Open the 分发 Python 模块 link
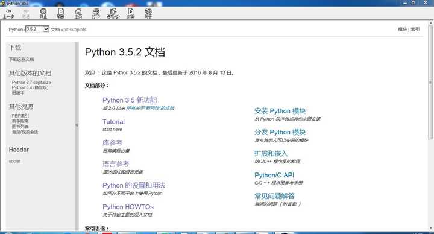The width and height of the screenshot is (434, 234). tap(280, 132)
